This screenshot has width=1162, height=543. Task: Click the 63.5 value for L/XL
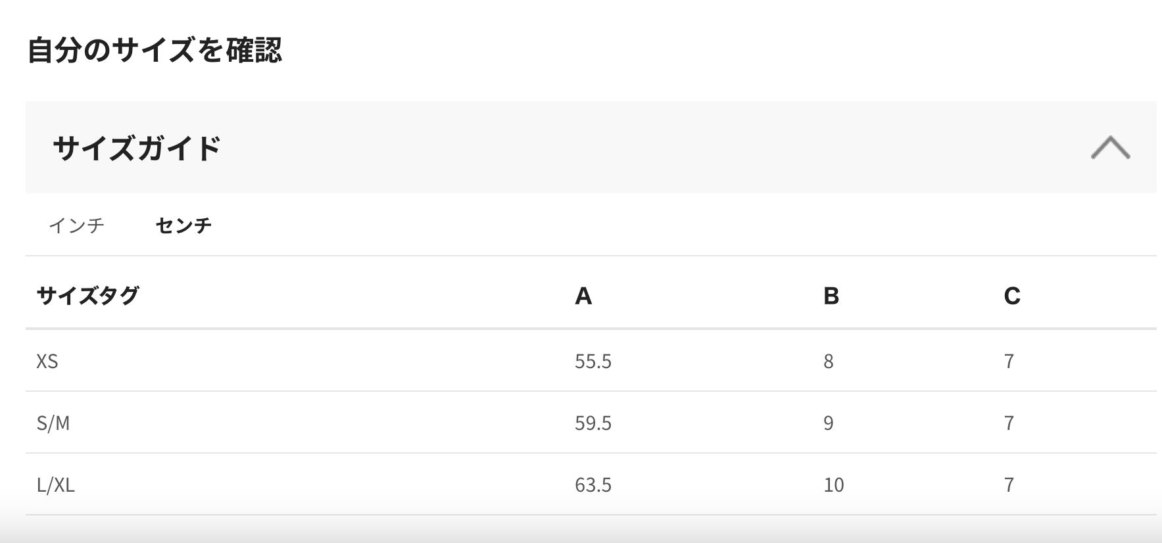point(593,484)
